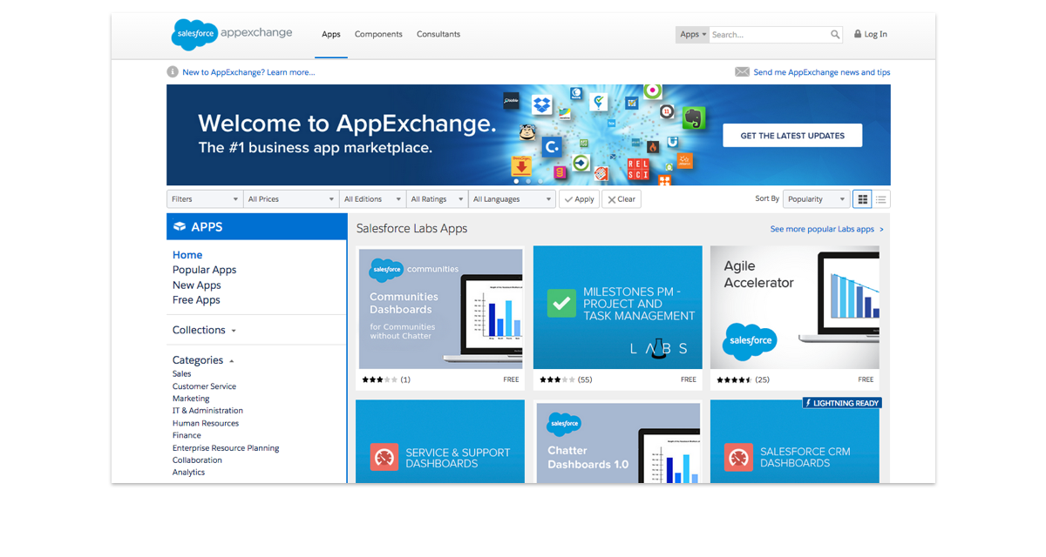Click the Salesforce AppExchange logo
The width and height of the screenshot is (1046, 557).
click(x=231, y=34)
